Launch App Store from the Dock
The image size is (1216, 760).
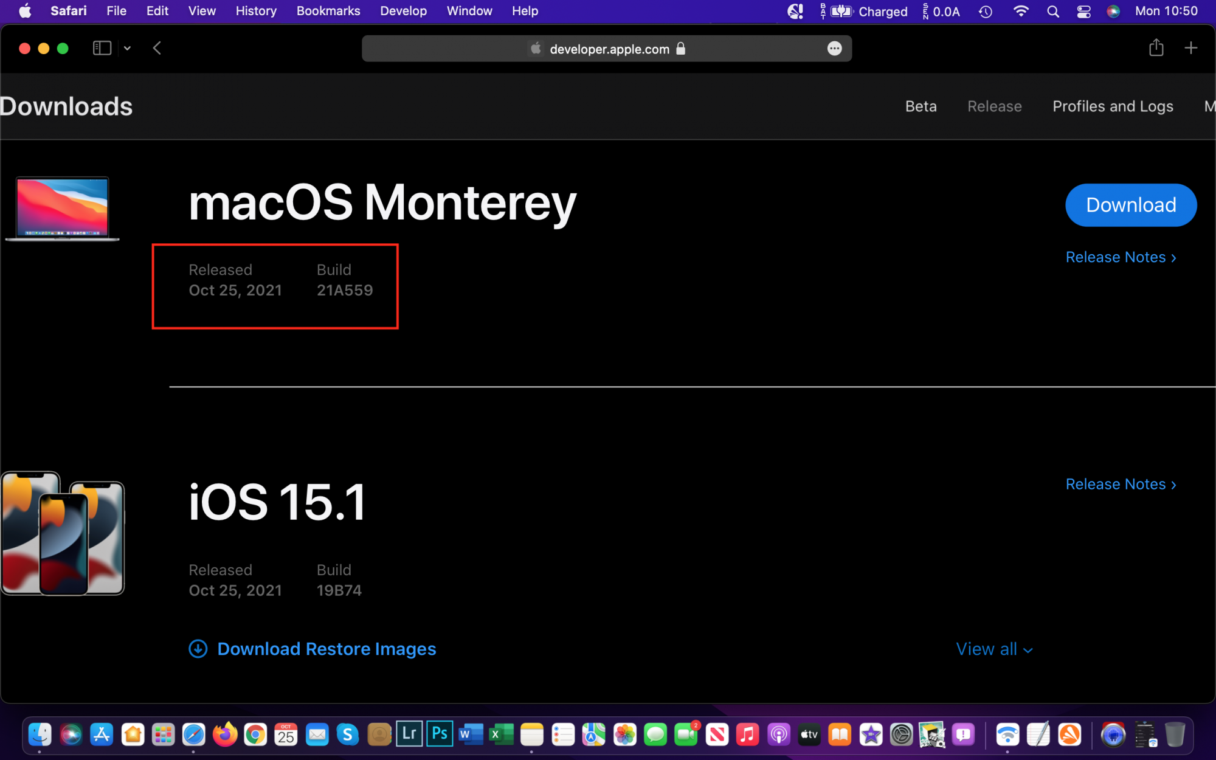point(102,734)
